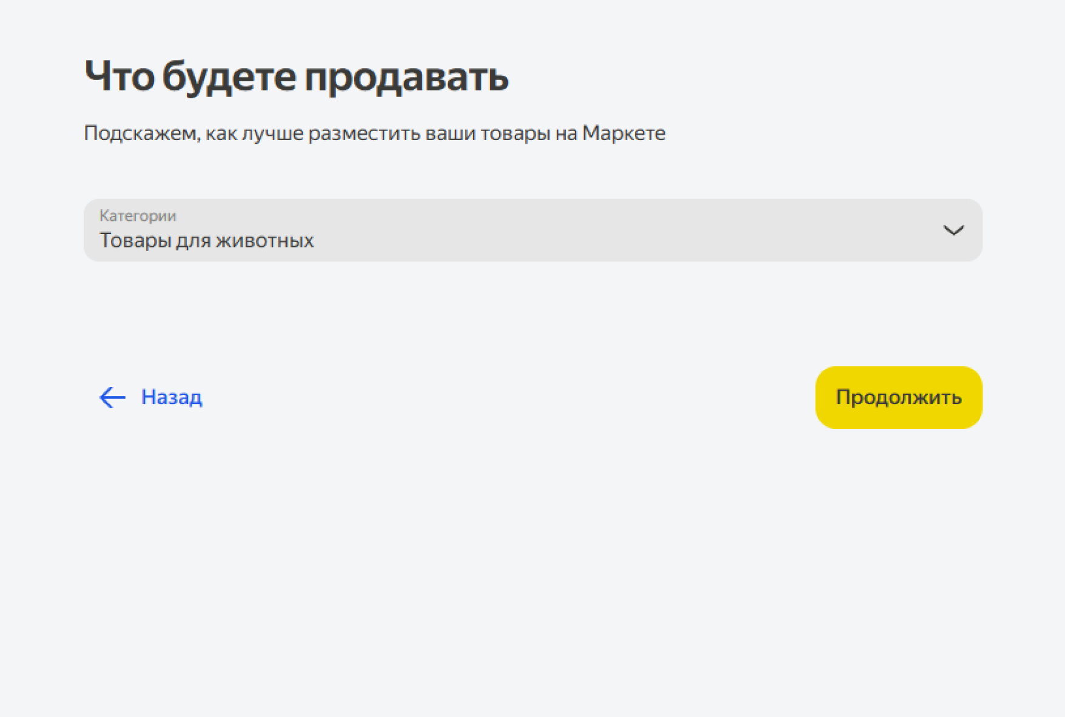Image resolution: width=1065 pixels, height=717 pixels.
Task: Expand category list via the down arrow
Action: (953, 231)
